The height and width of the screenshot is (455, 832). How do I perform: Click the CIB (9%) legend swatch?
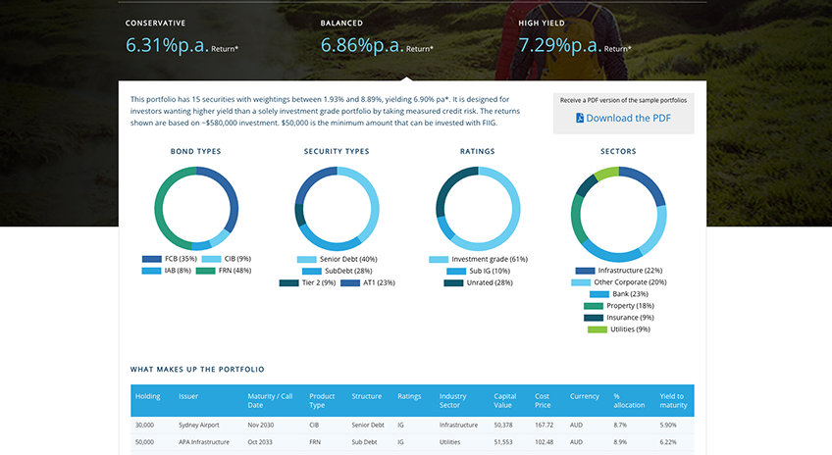(x=211, y=259)
